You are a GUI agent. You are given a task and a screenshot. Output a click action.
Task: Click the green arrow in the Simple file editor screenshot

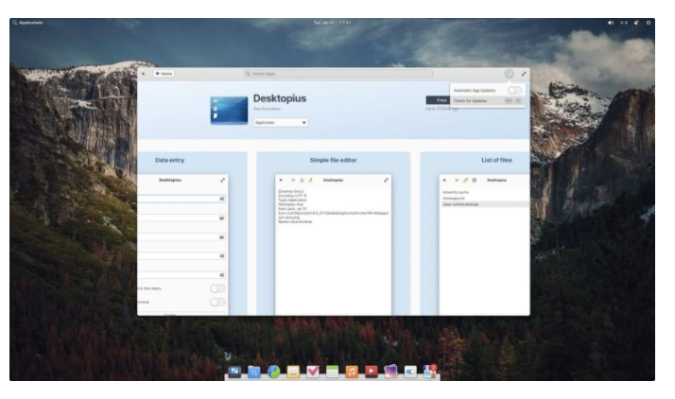pos(293,181)
